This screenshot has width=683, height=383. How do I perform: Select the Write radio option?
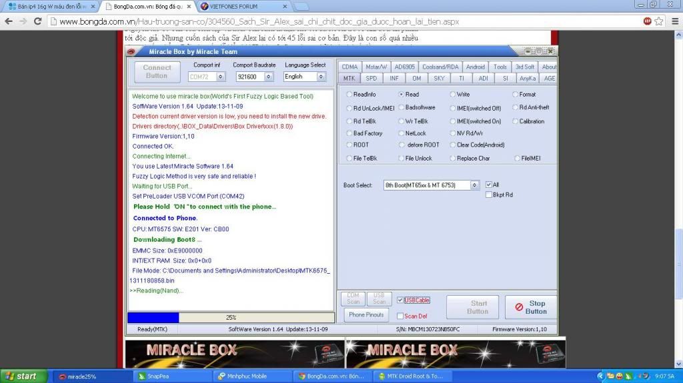[453, 95]
